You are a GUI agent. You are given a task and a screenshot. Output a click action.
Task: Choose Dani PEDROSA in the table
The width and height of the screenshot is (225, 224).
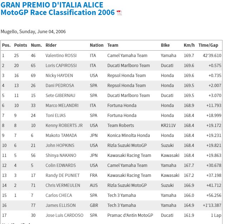click(x=60, y=86)
